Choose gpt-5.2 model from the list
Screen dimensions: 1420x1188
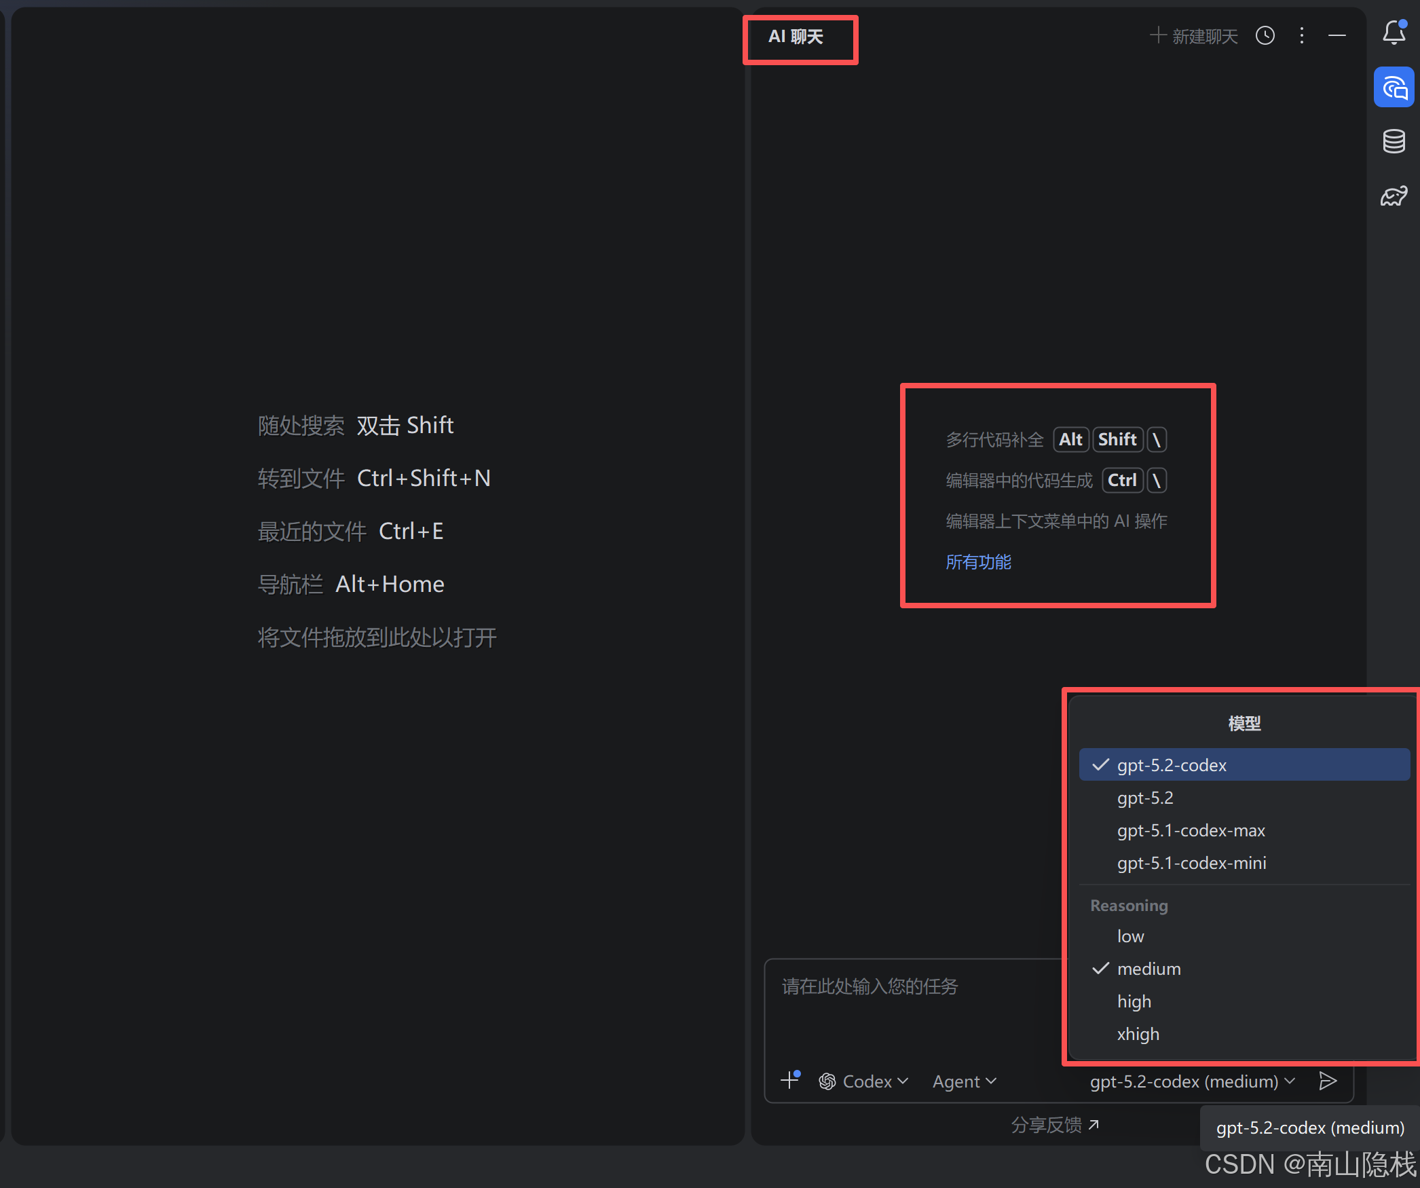tap(1145, 798)
